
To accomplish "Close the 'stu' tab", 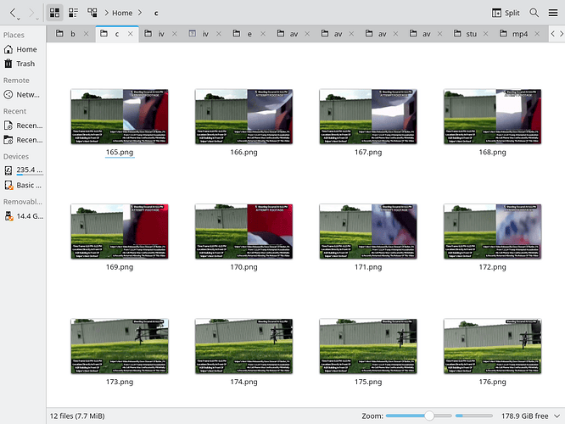I will tap(486, 34).
